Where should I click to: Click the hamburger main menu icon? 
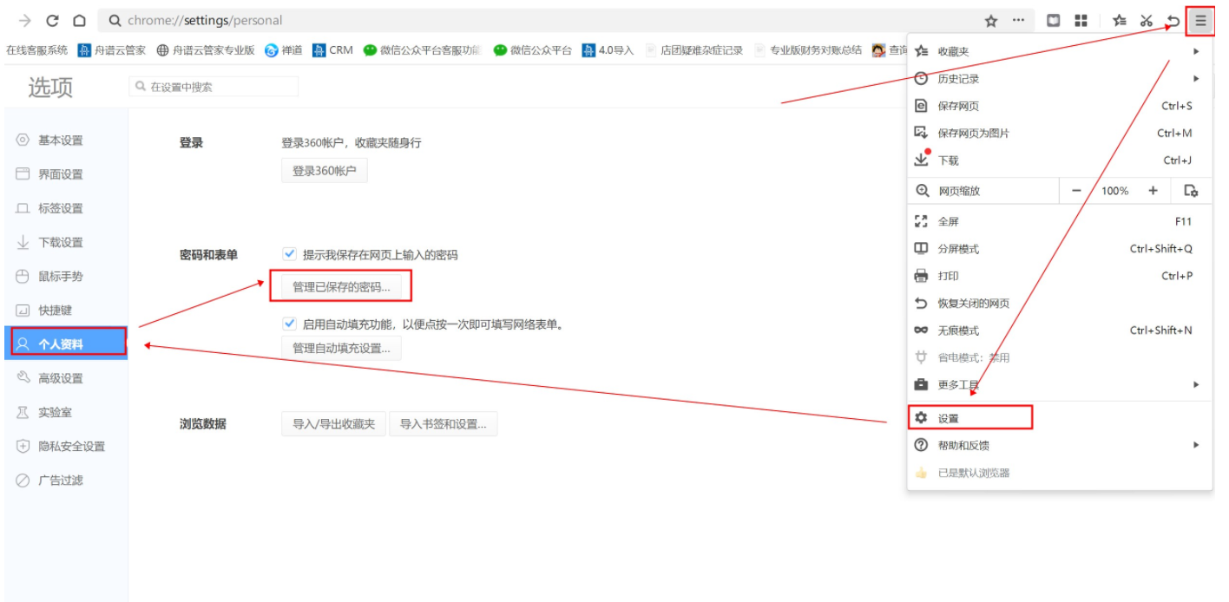[1200, 21]
